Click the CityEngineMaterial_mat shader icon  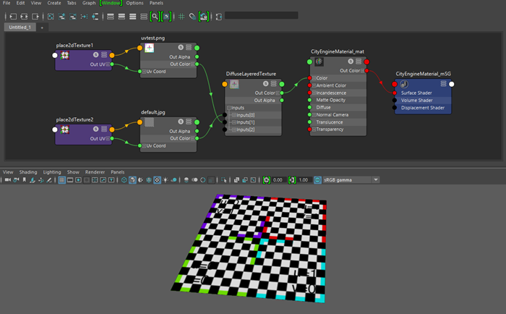click(320, 62)
